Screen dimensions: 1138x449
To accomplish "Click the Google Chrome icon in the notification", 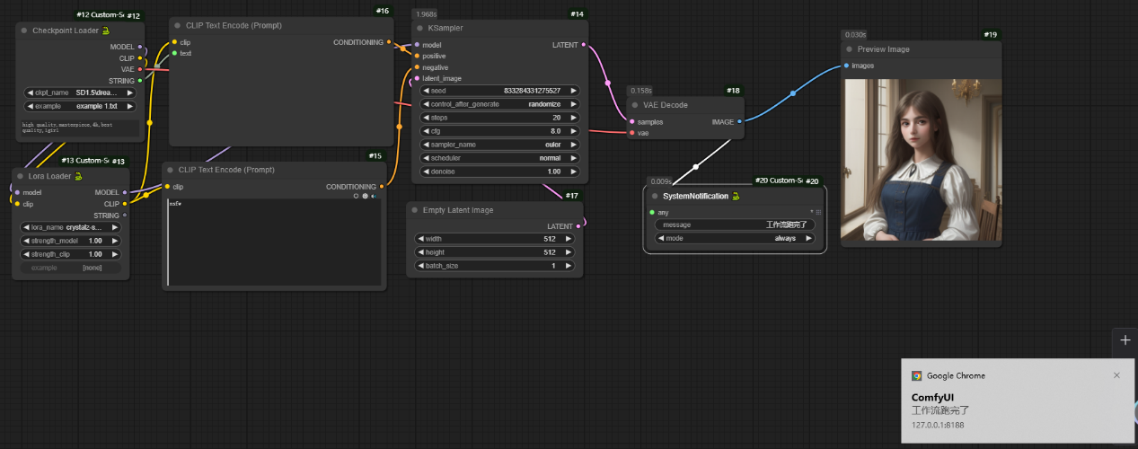I will point(916,375).
